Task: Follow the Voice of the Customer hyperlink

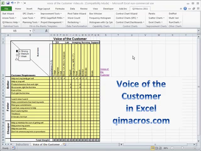Action: pos(105,72)
